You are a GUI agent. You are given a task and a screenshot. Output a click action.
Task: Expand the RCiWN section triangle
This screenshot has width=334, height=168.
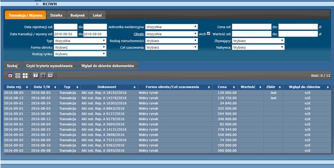[x=38, y=4]
